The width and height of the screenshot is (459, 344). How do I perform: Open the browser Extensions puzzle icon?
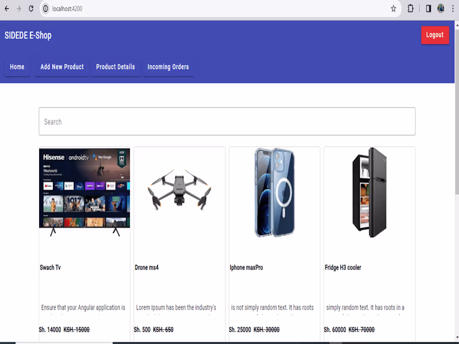click(x=410, y=8)
